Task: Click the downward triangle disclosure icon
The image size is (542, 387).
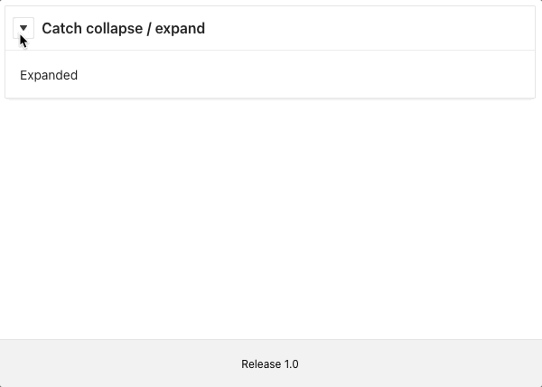Action: 23,28
